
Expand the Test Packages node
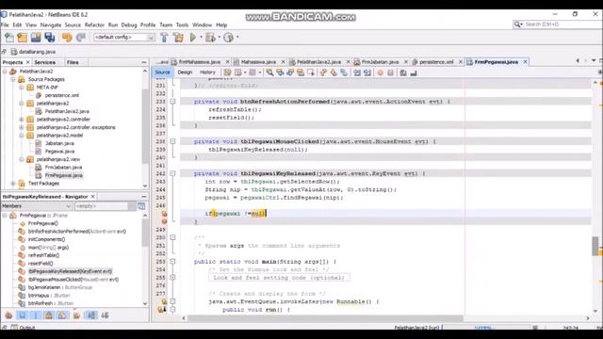13,184
